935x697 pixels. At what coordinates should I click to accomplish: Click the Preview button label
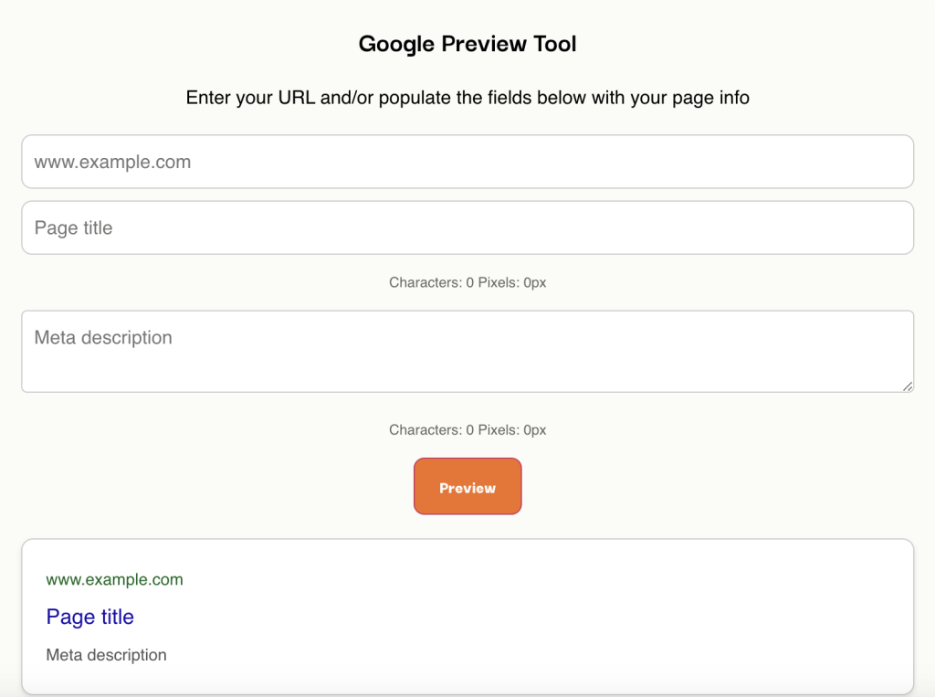(x=467, y=486)
